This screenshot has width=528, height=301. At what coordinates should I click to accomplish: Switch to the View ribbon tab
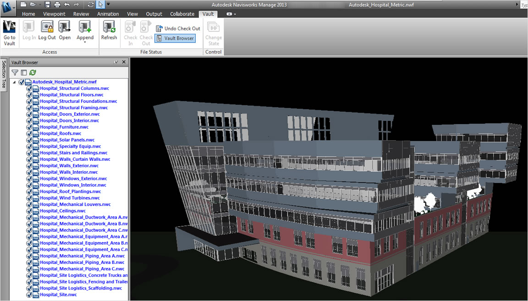(x=132, y=14)
